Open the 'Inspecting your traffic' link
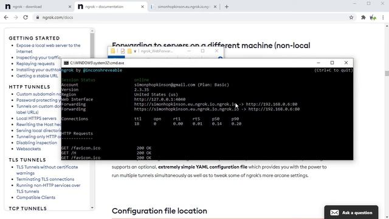The height and width of the screenshot is (219, 389). [x=38, y=57]
